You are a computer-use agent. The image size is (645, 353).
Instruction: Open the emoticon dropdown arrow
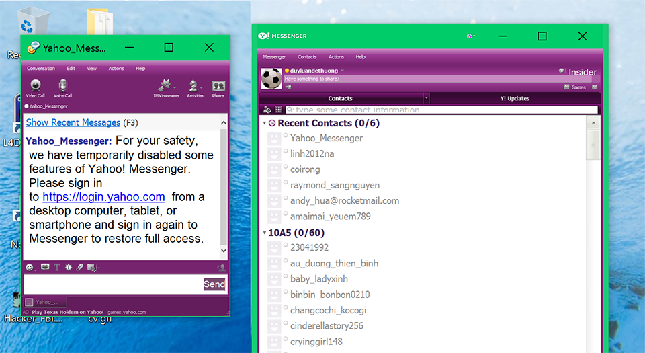35,270
